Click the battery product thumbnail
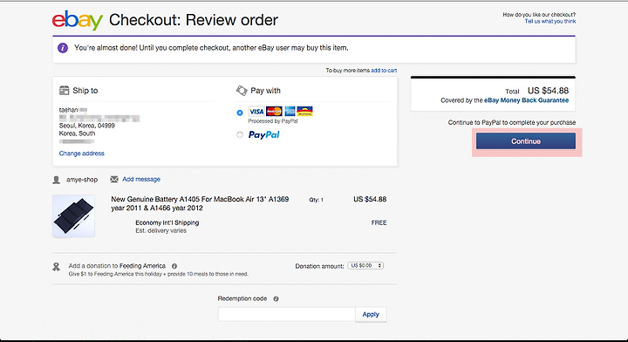Viewport: 628px width, 342px height. 73,216
